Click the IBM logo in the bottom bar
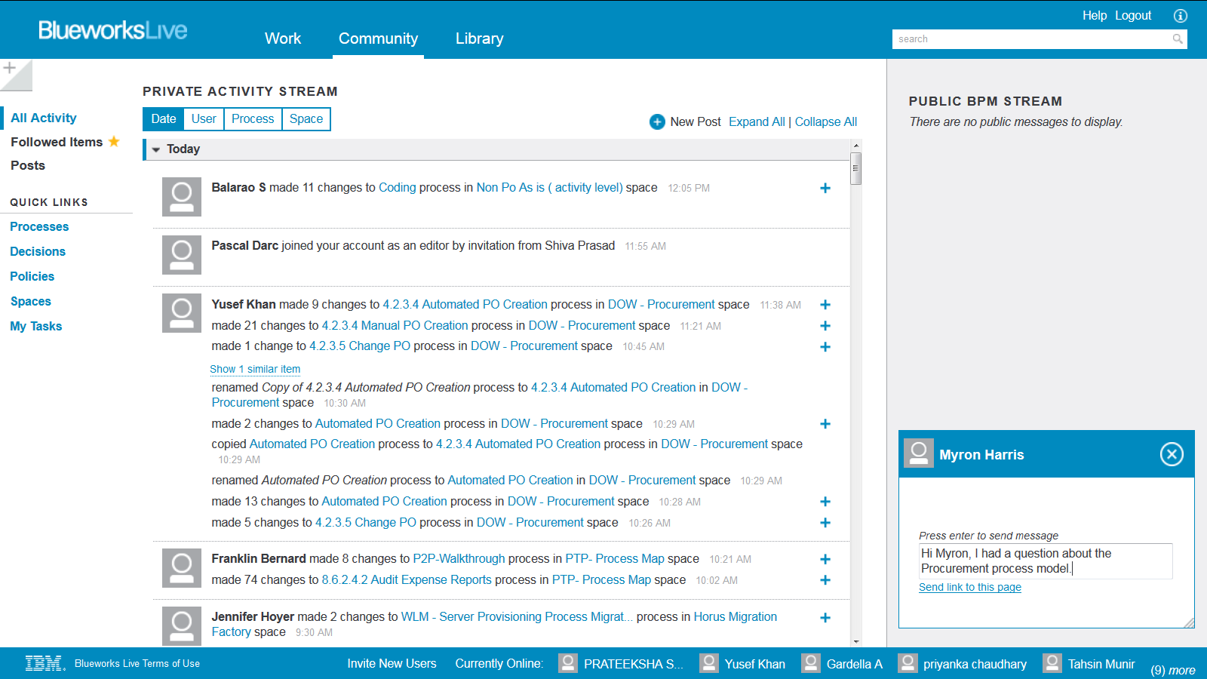This screenshot has height=679, width=1207. point(43,663)
